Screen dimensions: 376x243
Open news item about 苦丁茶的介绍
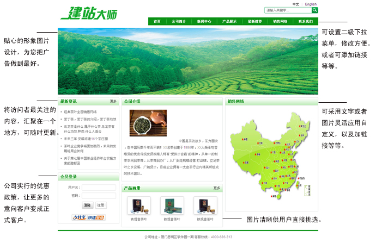click(x=90, y=119)
